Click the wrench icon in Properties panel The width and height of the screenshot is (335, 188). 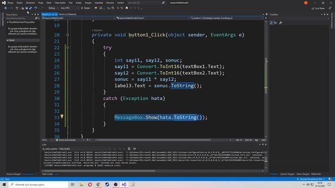[281, 23]
